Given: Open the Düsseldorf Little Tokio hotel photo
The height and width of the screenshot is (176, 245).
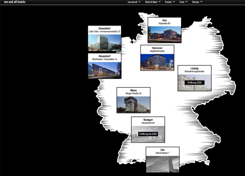Looking at the screenshot, I should [104, 43].
